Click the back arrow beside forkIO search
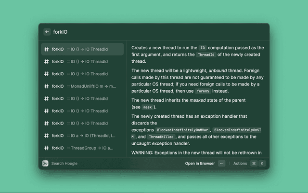This screenshot has height=193, width=308. [47, 32]
